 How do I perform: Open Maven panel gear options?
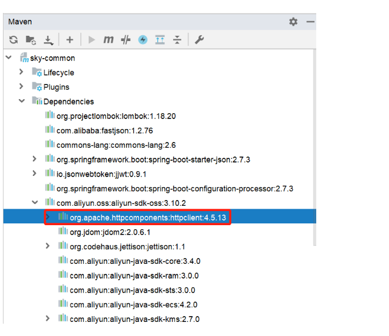tap(293, 22)
